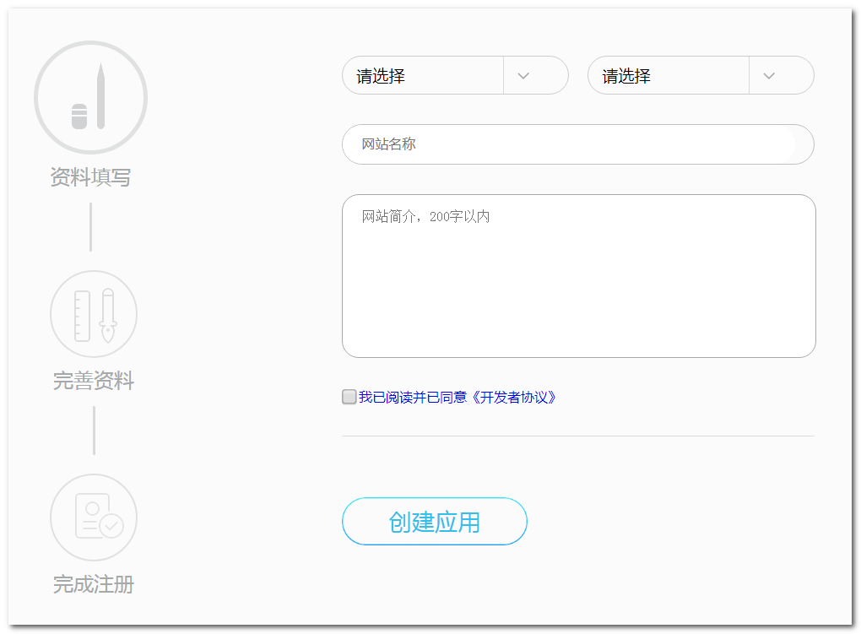861x634 pixels.
Task: Select the 完成注册 step label
Action: [x=94, y=584]
